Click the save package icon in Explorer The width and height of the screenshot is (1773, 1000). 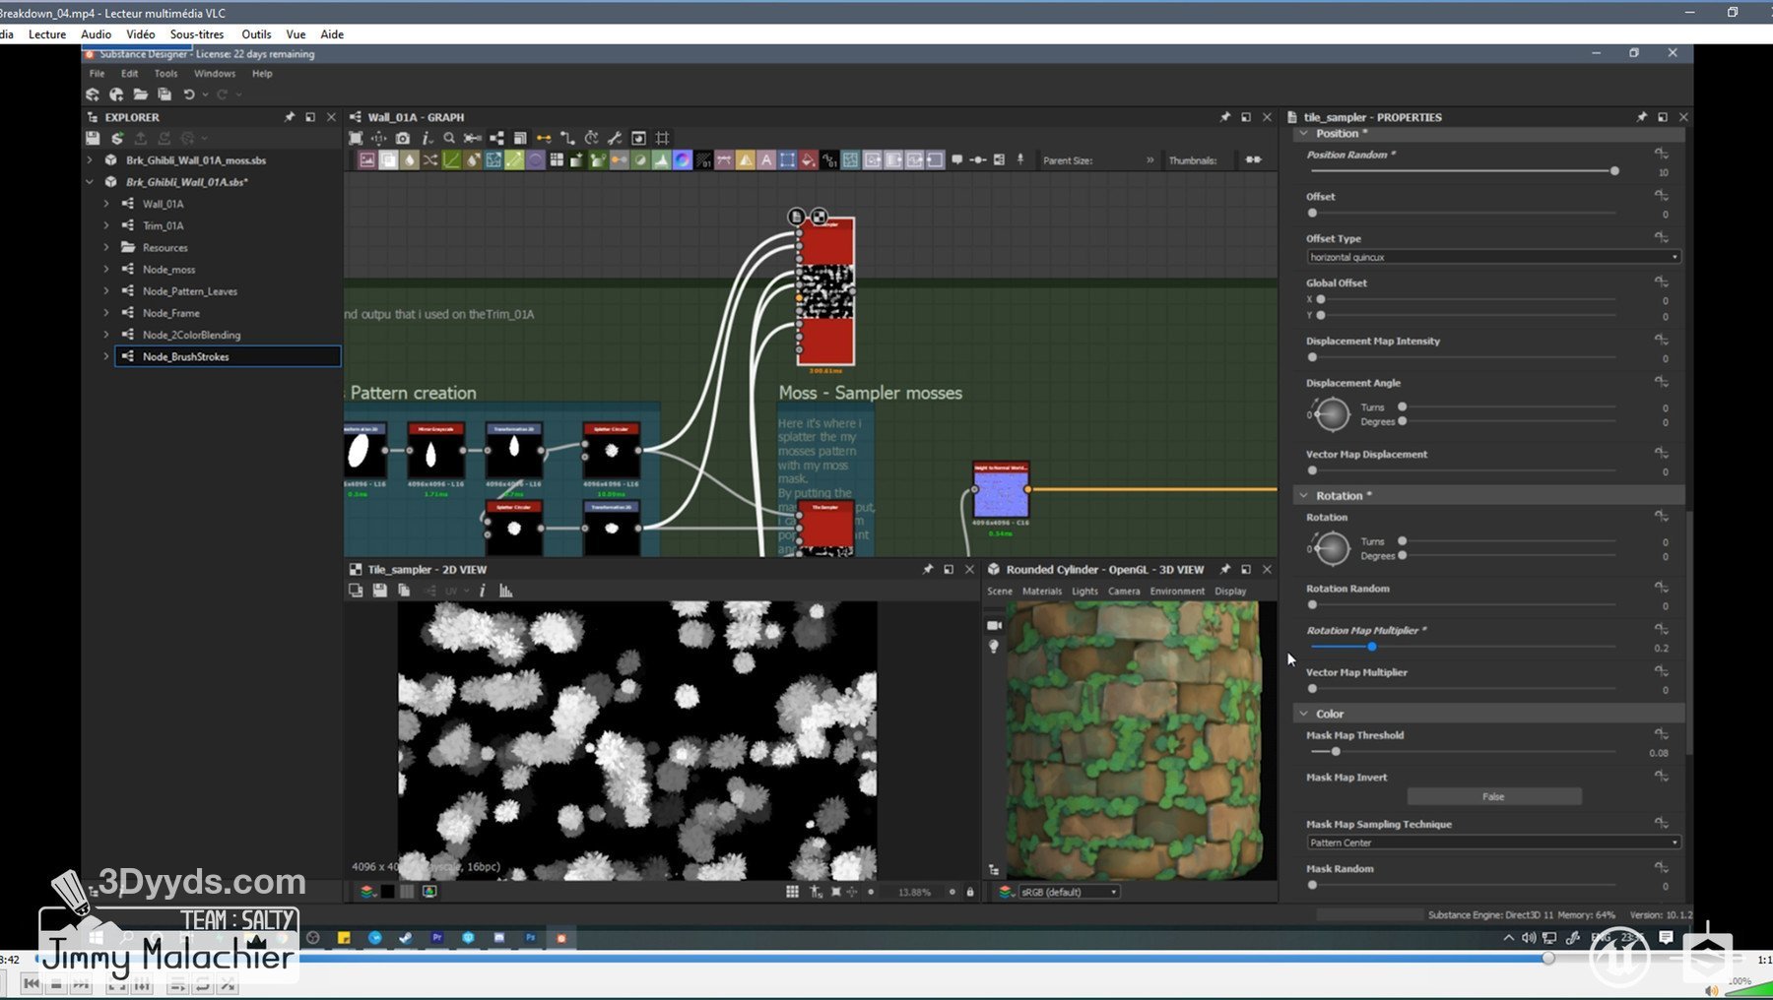tap(93, 138)
